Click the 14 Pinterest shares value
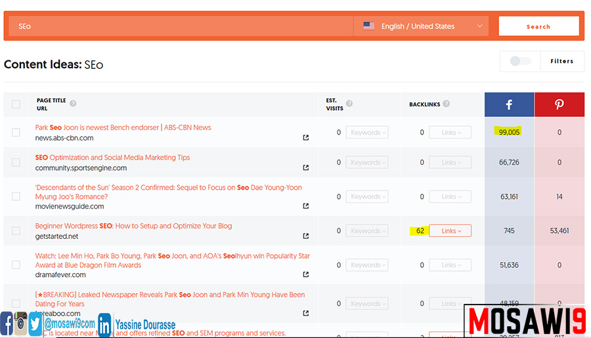This screenshot has width=591, height=338. [x=559, y=196]
